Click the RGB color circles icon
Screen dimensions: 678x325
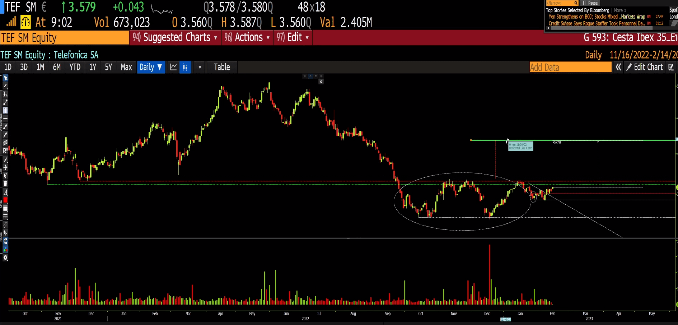[5, 249]
